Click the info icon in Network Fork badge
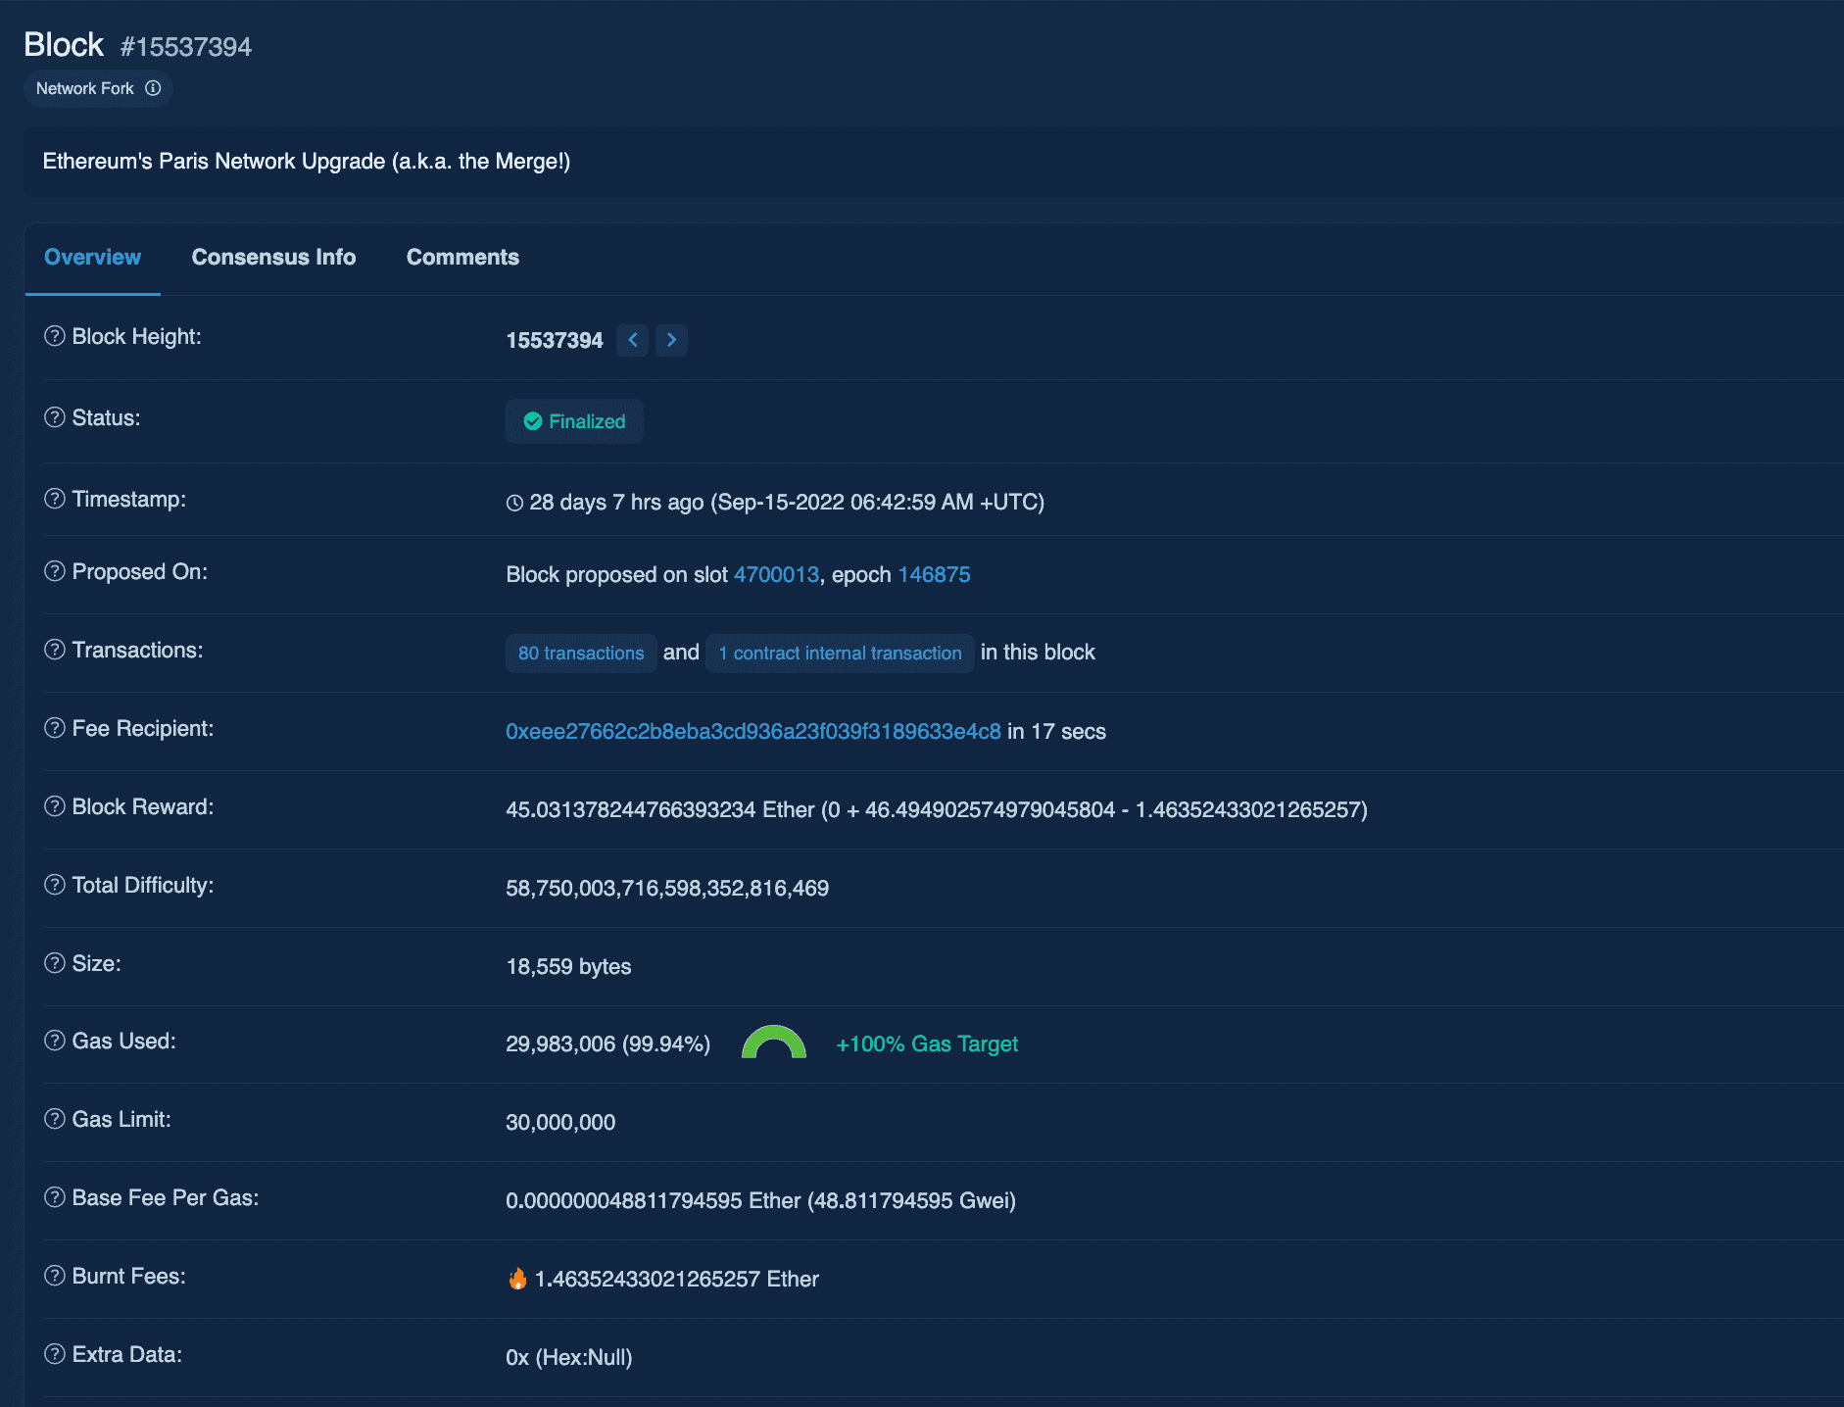The width and height of the screenshot is (1844, 1407). tap(153, 88)
